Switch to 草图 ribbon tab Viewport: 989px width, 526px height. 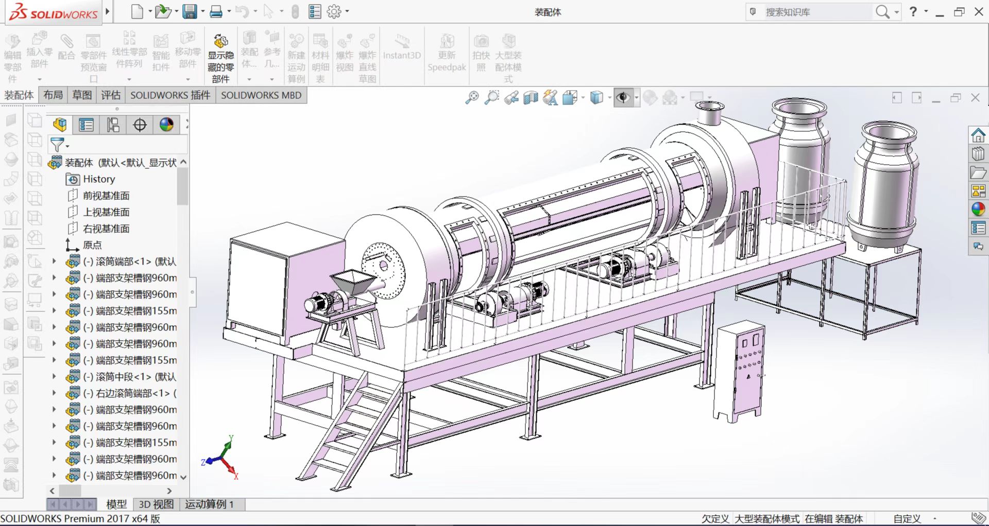click(82, 95)
